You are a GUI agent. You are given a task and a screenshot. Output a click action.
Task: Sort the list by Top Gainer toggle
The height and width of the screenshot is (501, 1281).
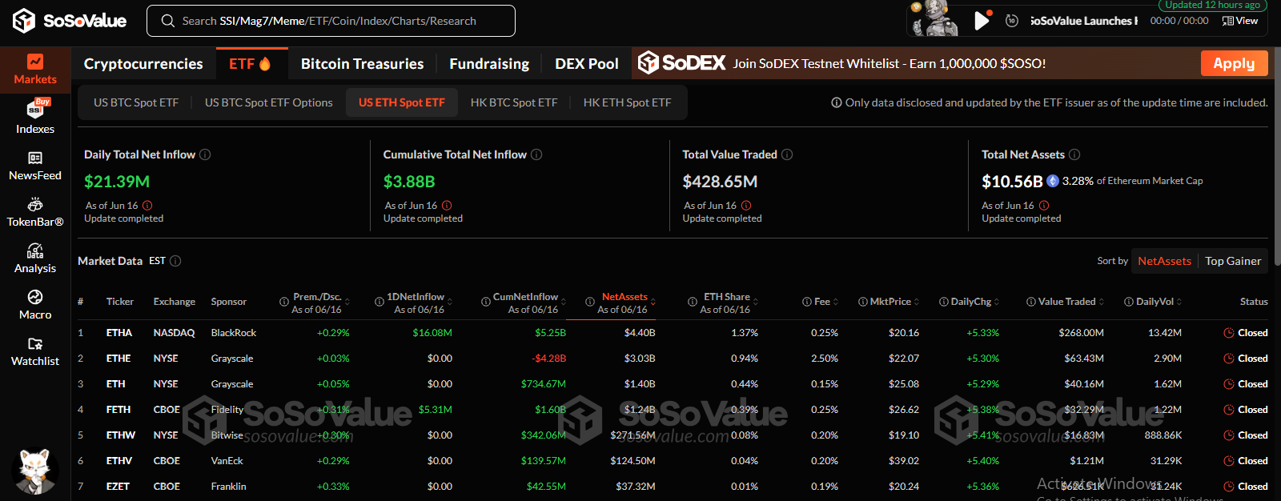[x=1233, y=261]
